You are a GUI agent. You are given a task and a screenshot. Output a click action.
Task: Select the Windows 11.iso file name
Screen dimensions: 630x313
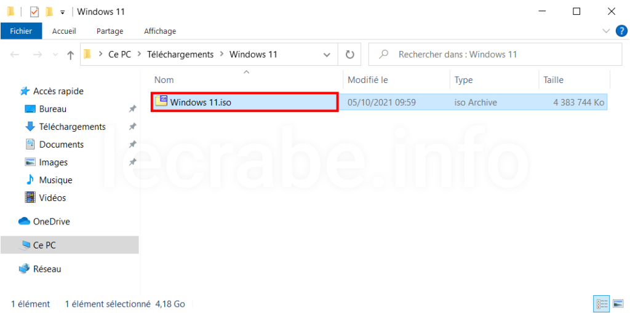[201, 103]
